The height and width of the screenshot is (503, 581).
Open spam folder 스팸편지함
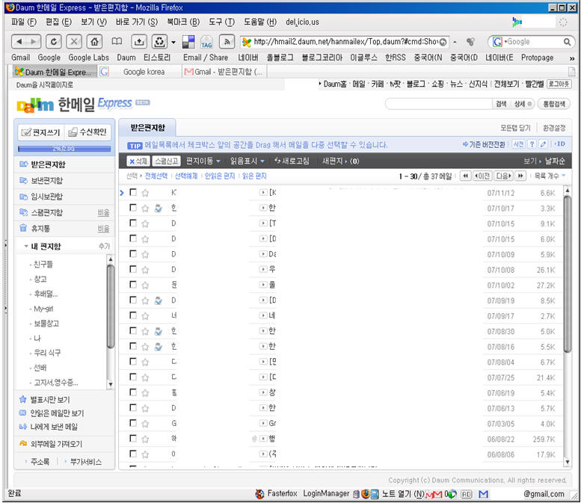coord(46,212)
